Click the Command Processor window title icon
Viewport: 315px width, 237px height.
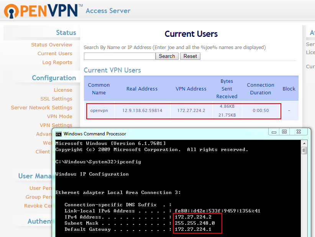pos(59,134)
